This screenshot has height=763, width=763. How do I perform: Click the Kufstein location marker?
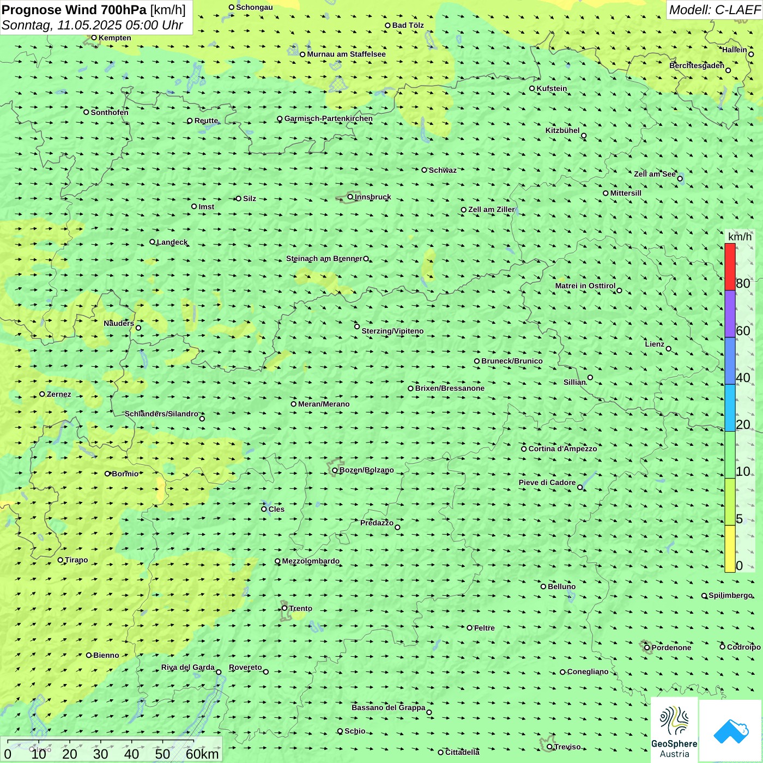pos(532,88)
